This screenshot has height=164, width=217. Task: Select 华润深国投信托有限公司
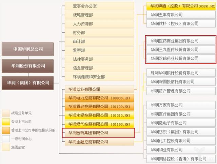click(181, 82)
